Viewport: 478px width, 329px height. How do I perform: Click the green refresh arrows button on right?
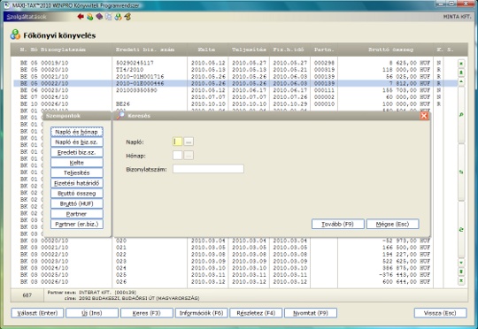point(461,230)
